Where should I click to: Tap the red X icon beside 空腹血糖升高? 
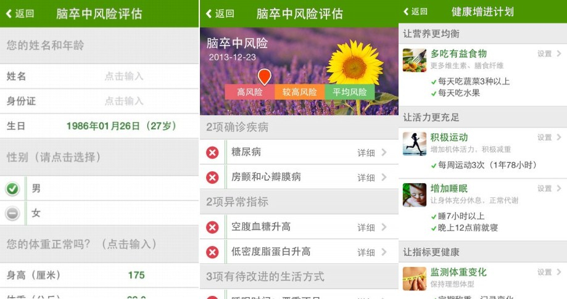[212, 227]
